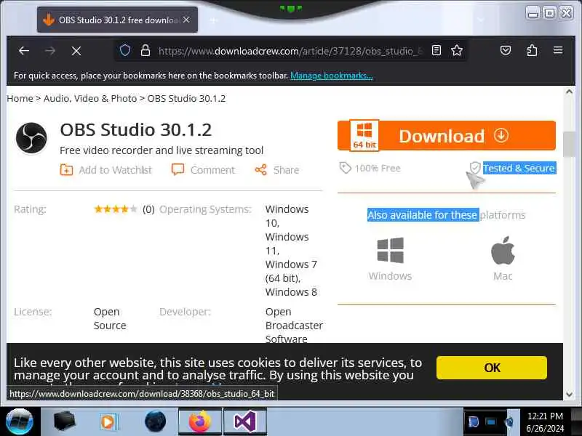582x436 pixels.
Task: Click the black box taskbar icon
Action: [x=64, y=421]
